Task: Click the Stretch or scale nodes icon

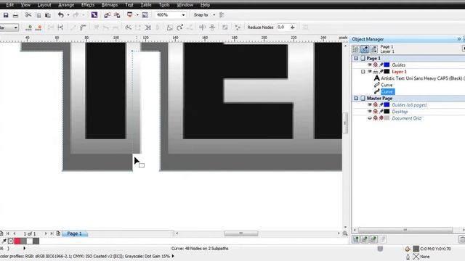Action: click(x=170, y=28)
